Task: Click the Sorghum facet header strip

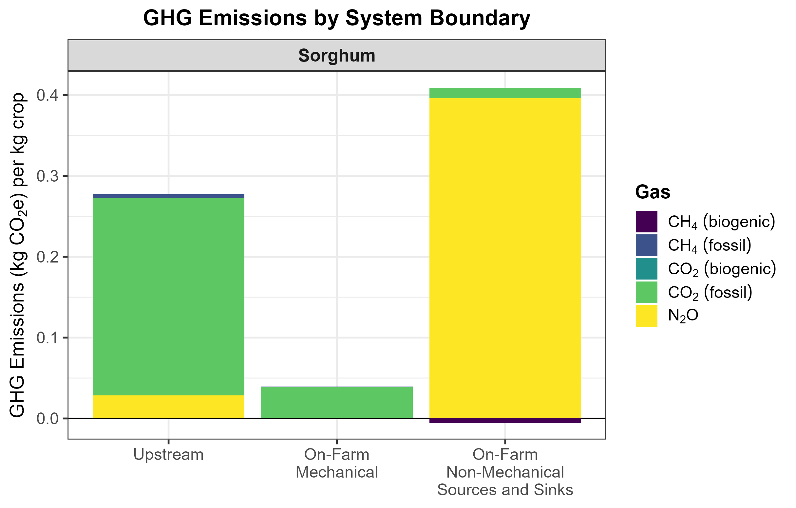Action: (x=336, y=55)
